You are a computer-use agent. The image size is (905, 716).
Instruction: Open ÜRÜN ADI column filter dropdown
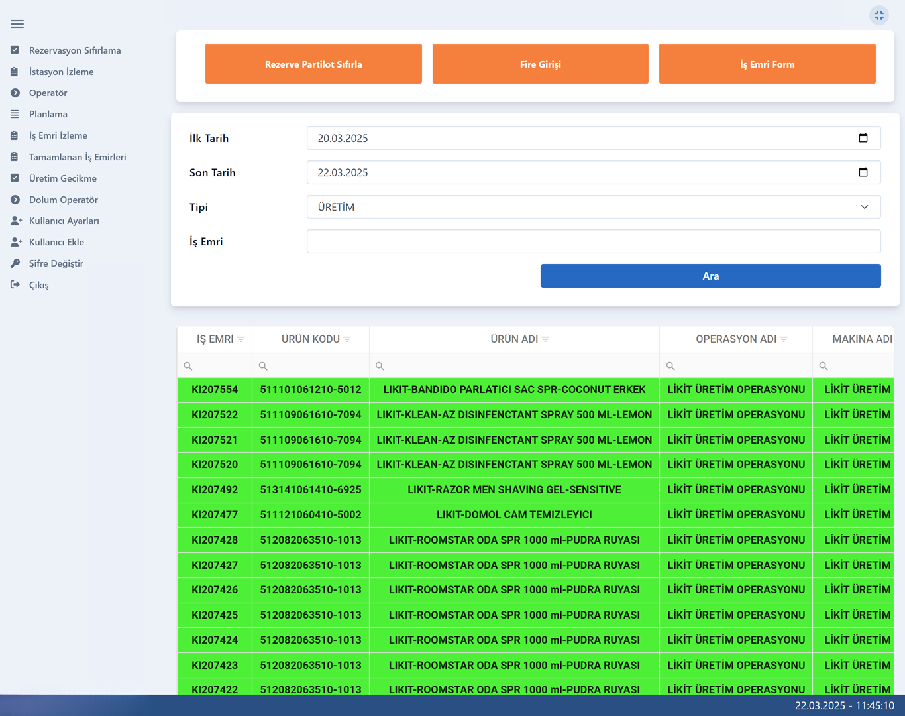tap(545, 339)
